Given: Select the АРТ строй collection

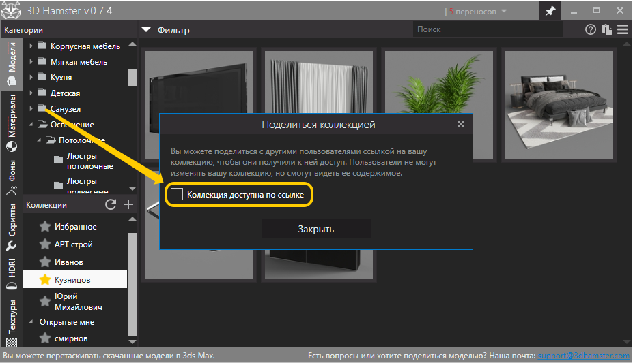Looking at the screenshot, I should tap(75, 244).
